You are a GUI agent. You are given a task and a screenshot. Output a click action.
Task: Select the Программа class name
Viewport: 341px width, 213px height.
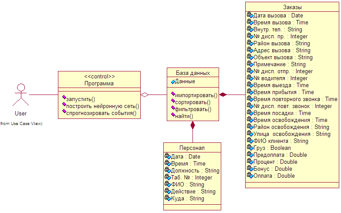point(99,83)
